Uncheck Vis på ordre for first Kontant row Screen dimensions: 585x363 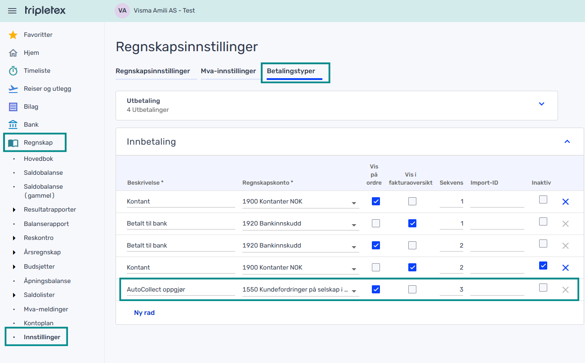pyautogui.click(x=376, y=201)
